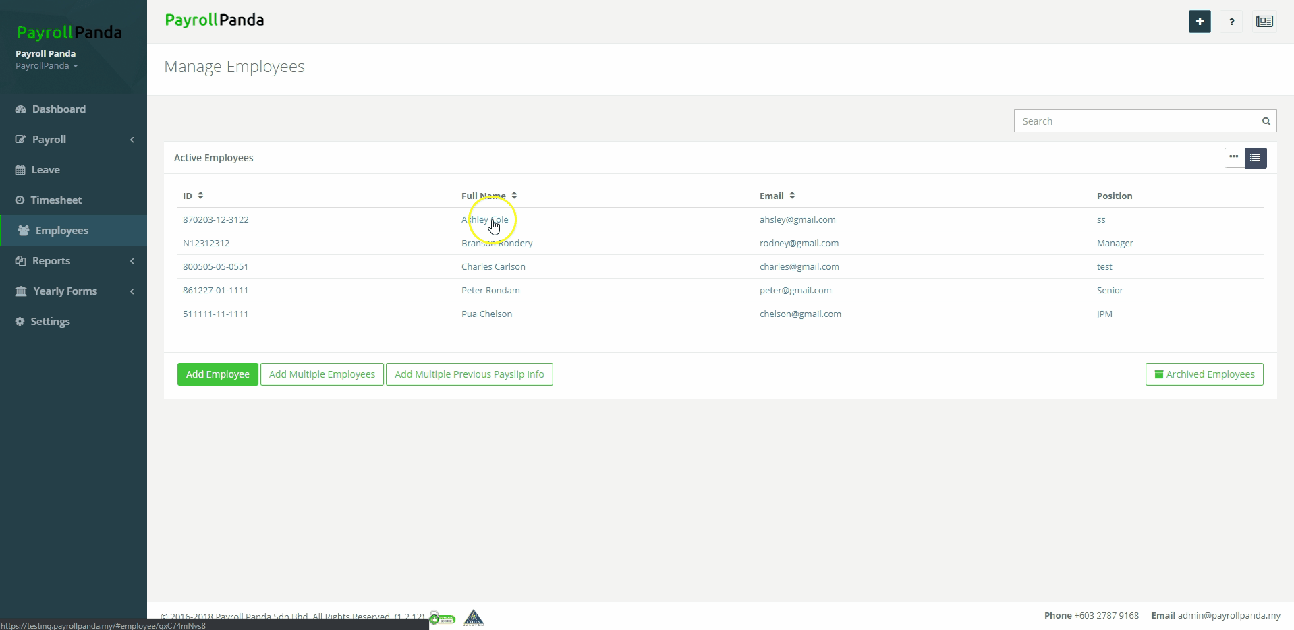Open Dashboard from the sidebar
Image resolution: width=1294 pixels, height=630 pixels.
click(x=59, y=109)
